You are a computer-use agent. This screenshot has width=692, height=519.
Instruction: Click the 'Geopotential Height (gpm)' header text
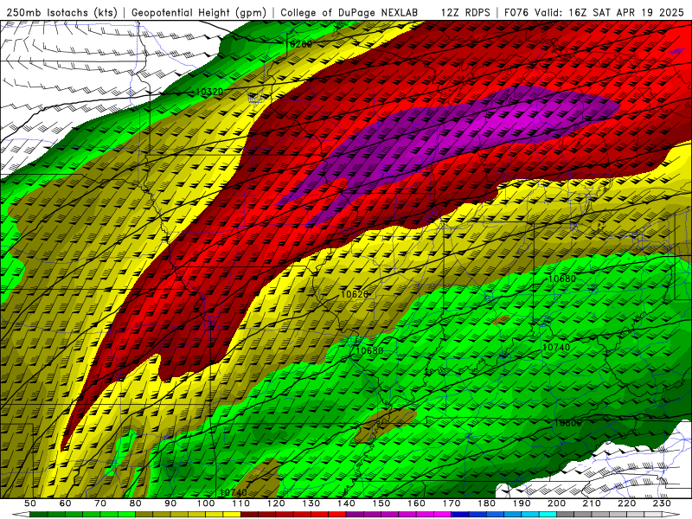tap(199, 13)
